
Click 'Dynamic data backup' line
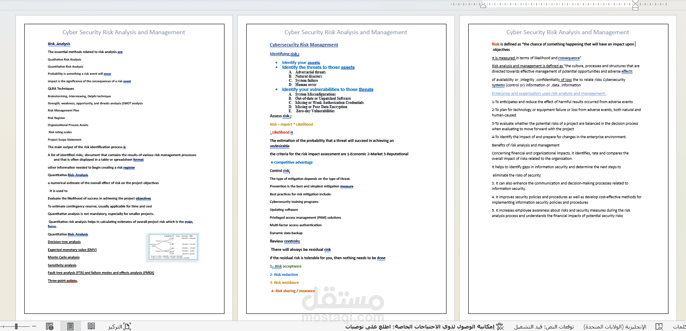pyautogui.click(x=286, y=233)
